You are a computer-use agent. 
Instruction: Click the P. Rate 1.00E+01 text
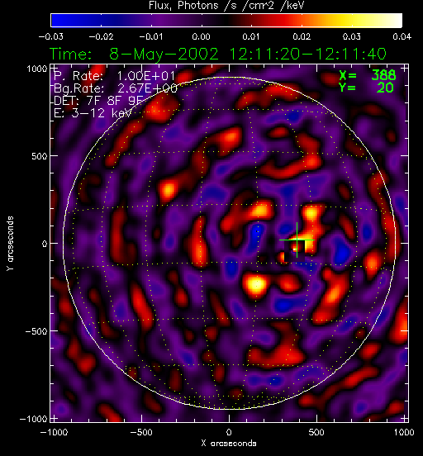pos(115,76)
